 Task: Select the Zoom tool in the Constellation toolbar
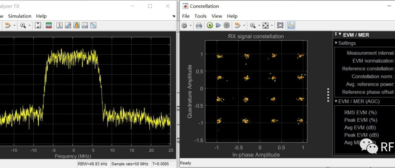point(253,26)
